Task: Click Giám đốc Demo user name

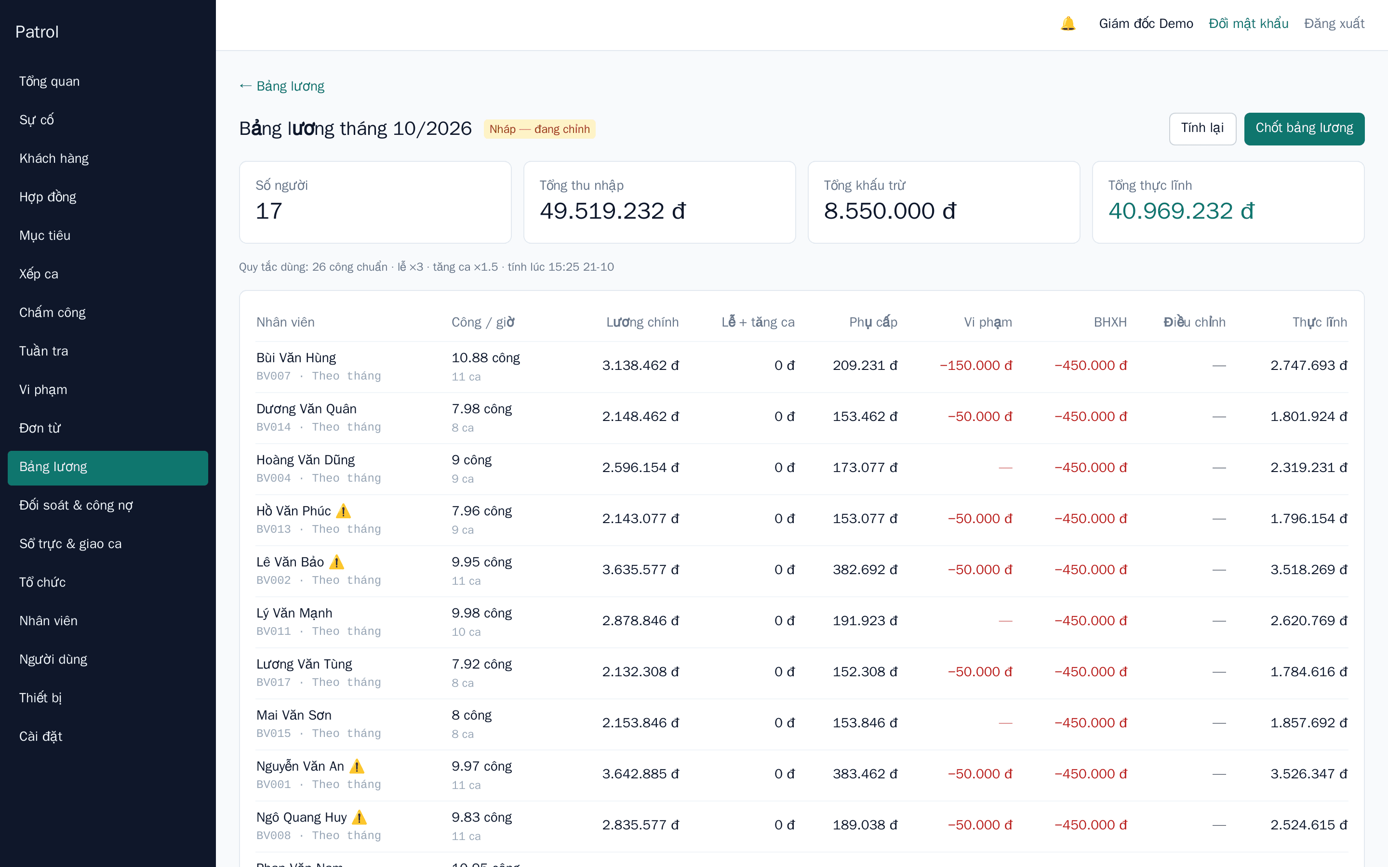Action: click(1146, 24)
